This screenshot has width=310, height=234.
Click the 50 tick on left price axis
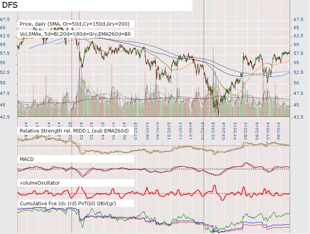3,83
